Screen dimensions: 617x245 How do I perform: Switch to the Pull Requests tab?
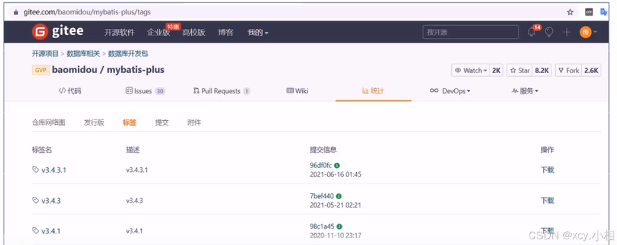222,91
